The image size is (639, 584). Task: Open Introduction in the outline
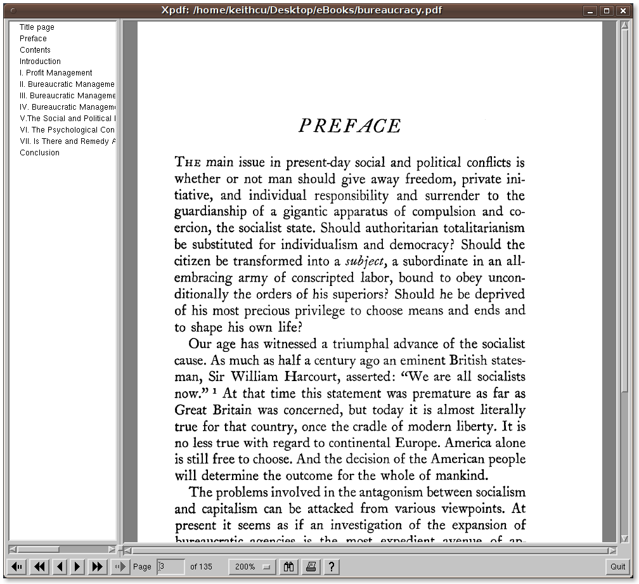tap(40, 62)
